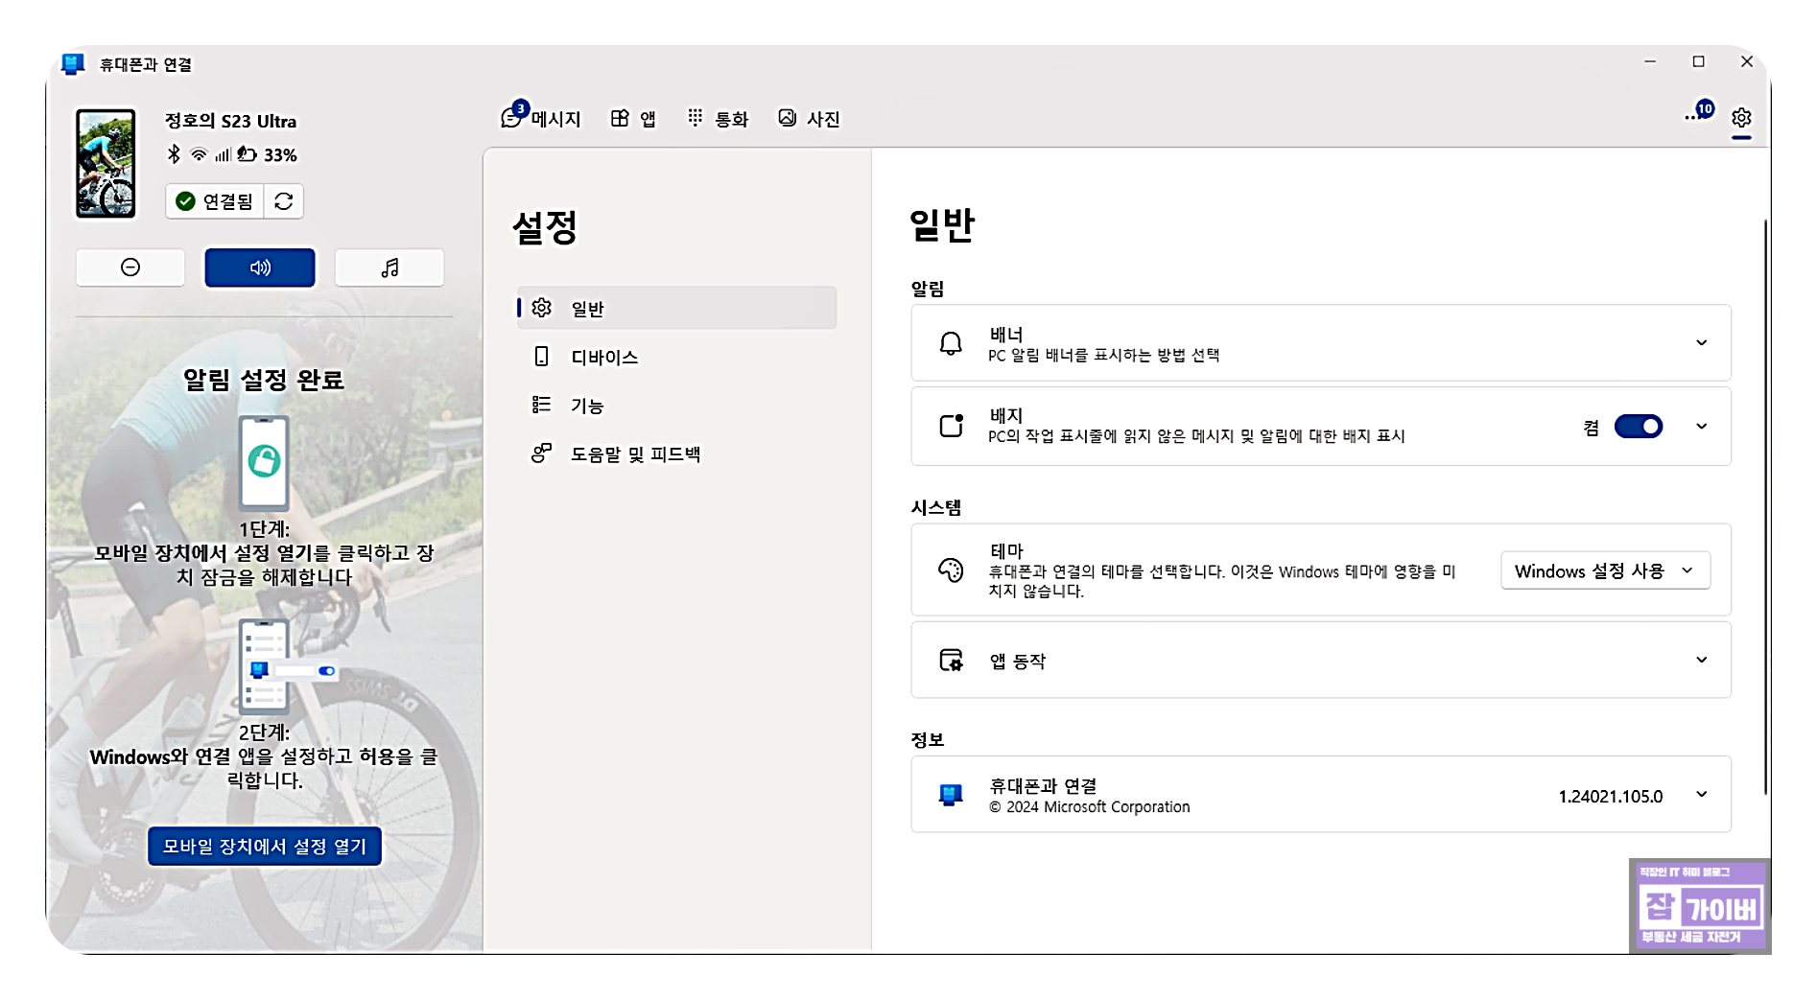Click the © 2024 Microsoft Corporation text
1817x1000 pixels.
click(x=1089, y=807)
